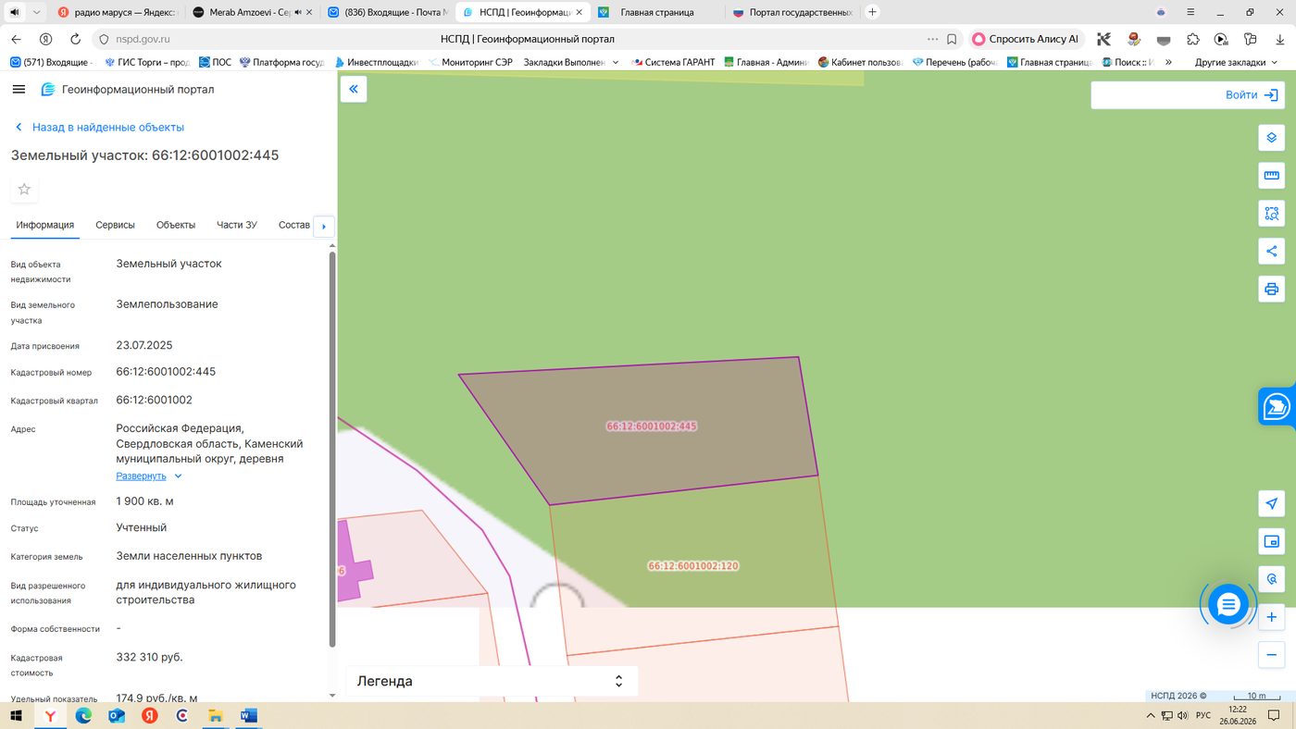1296x729 pixels.
Task: Activate the area selection search tool
Action: (x=1271, y=214)
